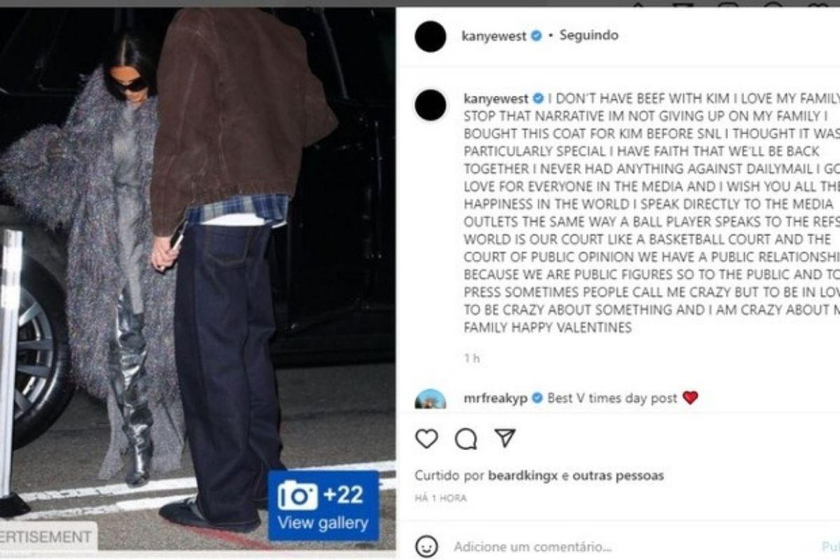Click mrfreakyp's avatar in the comments
Viewport: 840px width, 560px height.
coord(430,400)
